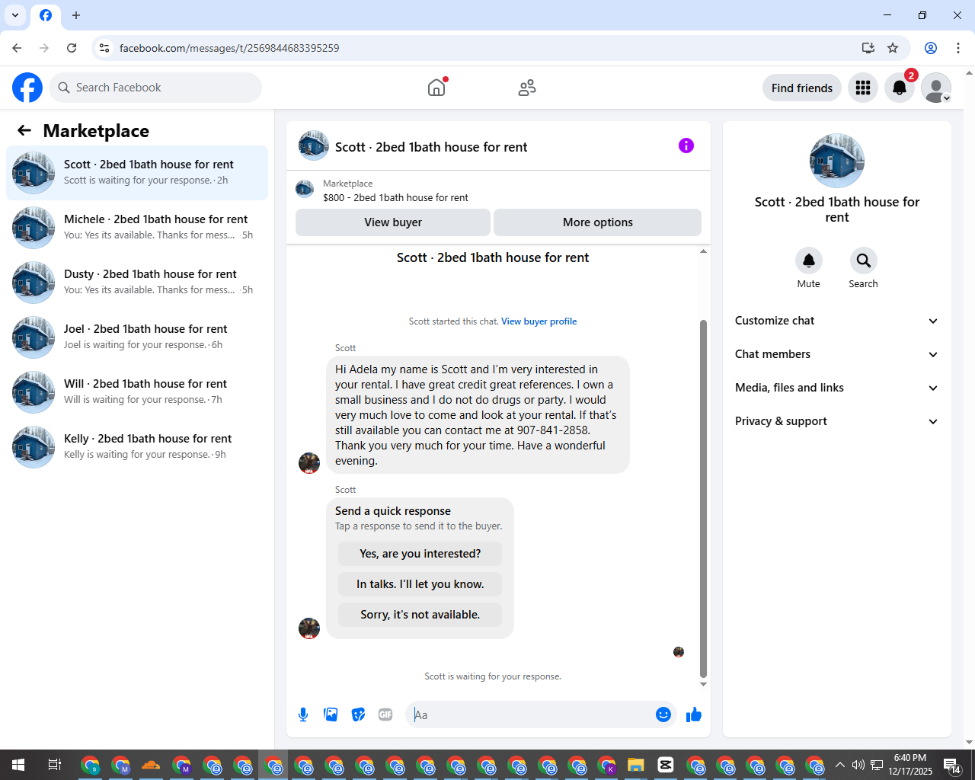Open the account profile avatar menu
The width and height of the screenshot is (975, 780).
click(x=936, y=88)
